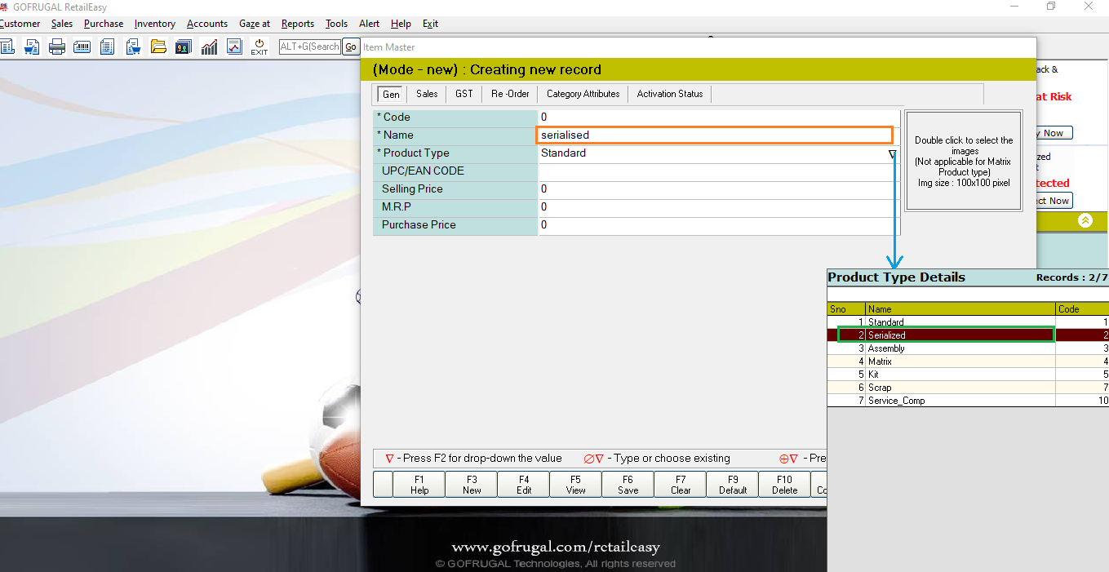The width and height of the screenshot is (1109, 572).
Task: Click the Name column header in Product Type Details
Action: coord(960,309)
